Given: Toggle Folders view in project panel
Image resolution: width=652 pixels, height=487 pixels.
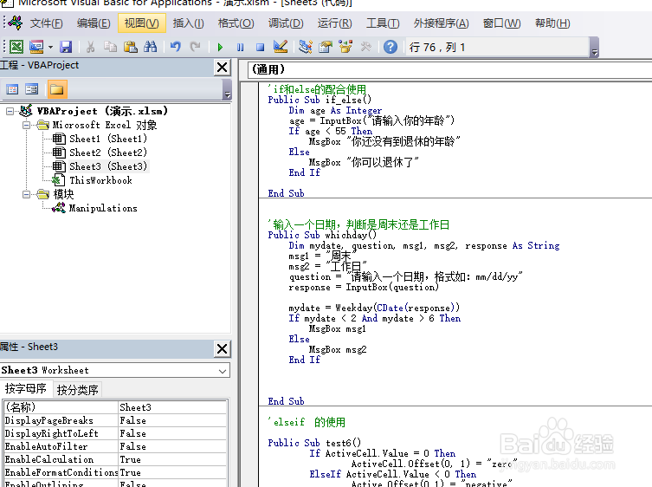Looking at the screenshot, I should pos(57,89).
